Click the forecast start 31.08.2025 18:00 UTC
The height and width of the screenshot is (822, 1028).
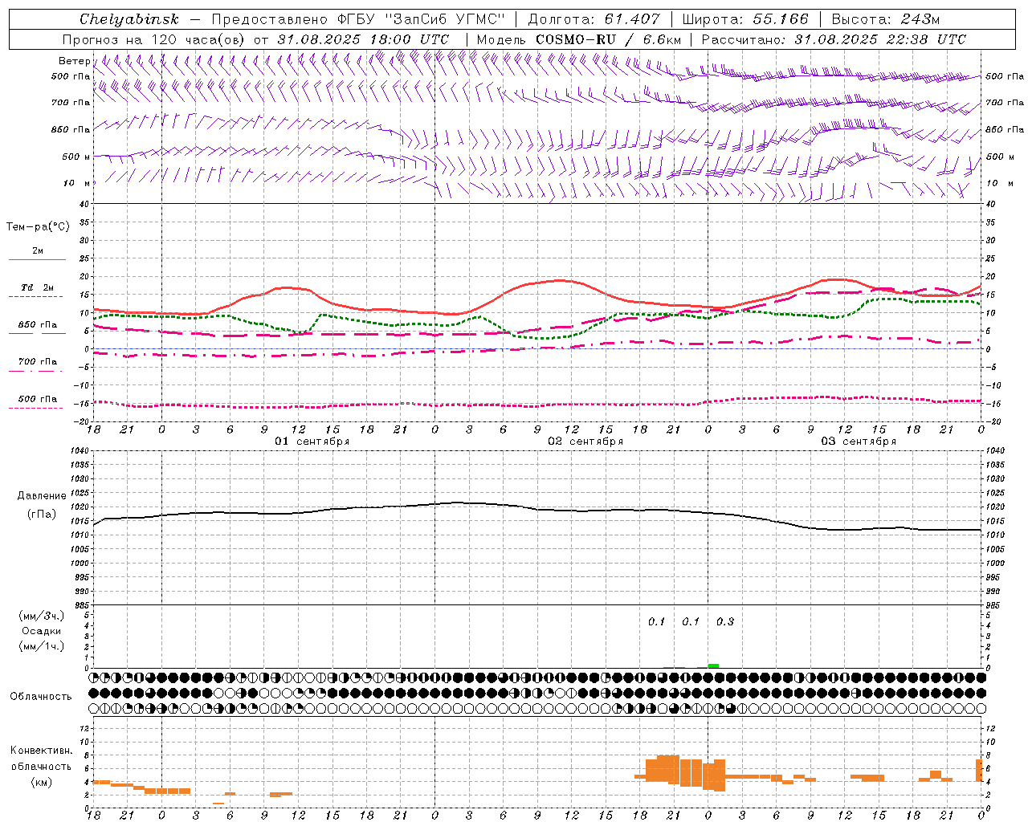tap(363, 39)
